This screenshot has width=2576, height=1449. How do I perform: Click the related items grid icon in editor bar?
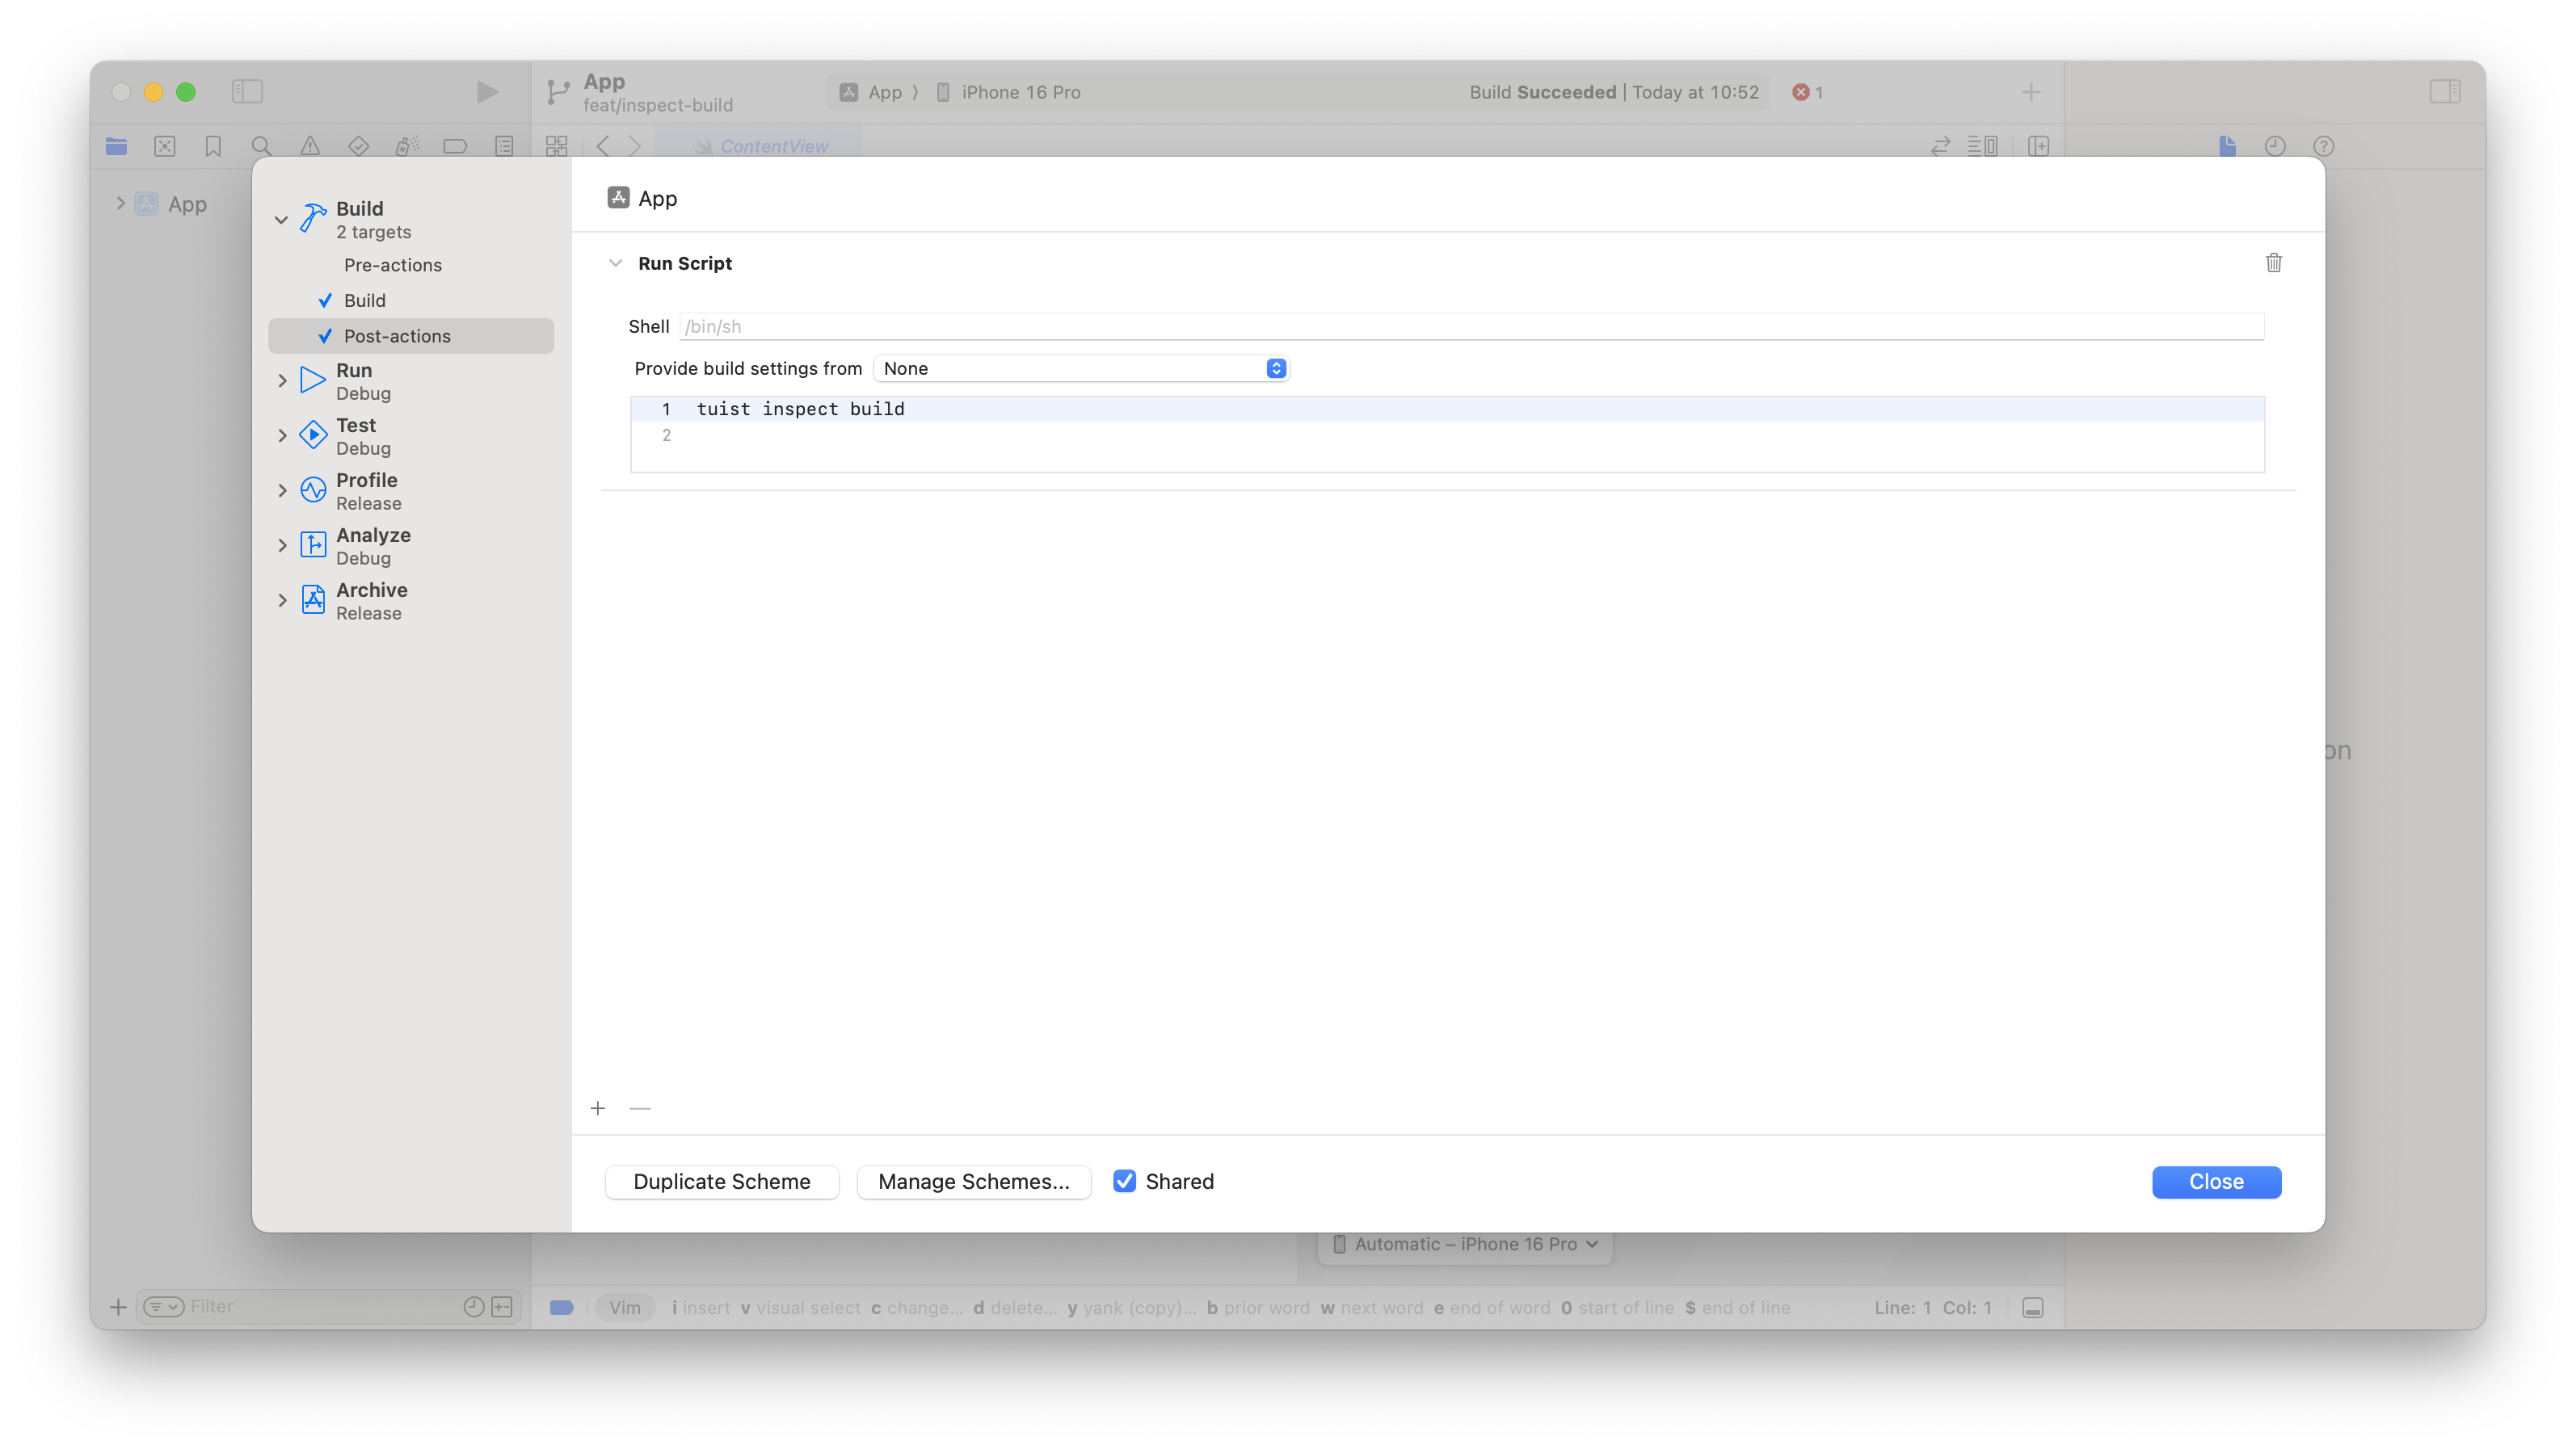pyautogui.click(x=557, y=146)
